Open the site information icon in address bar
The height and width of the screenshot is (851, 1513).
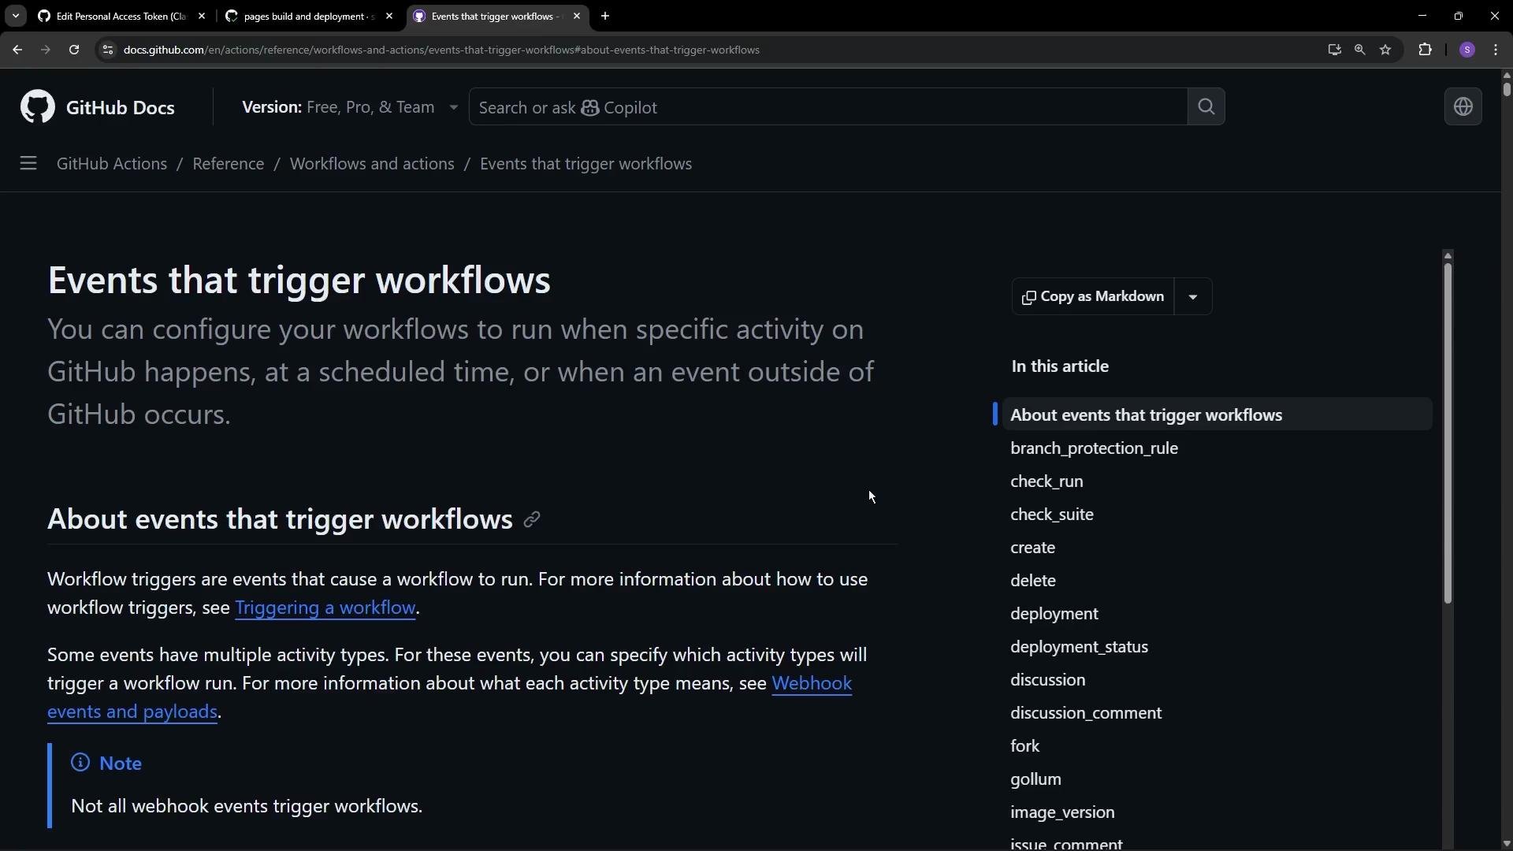click(x=108, y=50)
